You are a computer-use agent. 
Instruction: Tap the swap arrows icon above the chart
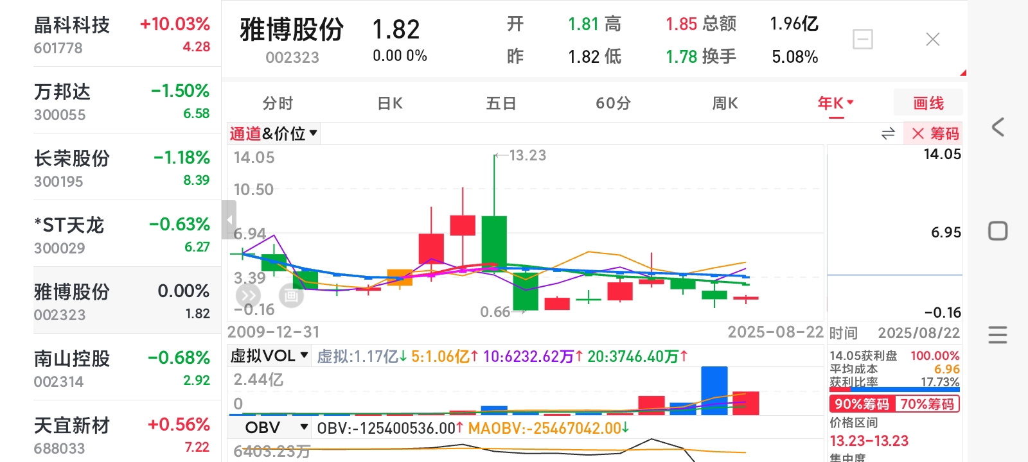click(x=888, y=133)
